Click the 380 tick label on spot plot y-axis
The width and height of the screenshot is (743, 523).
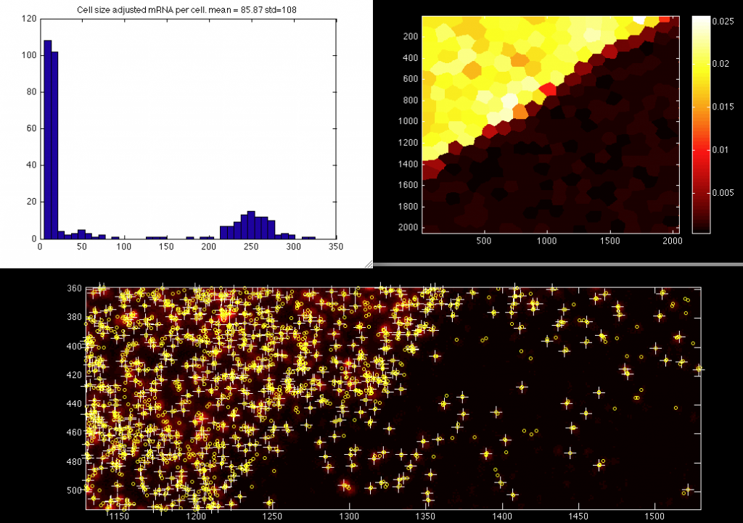(74, 317)
